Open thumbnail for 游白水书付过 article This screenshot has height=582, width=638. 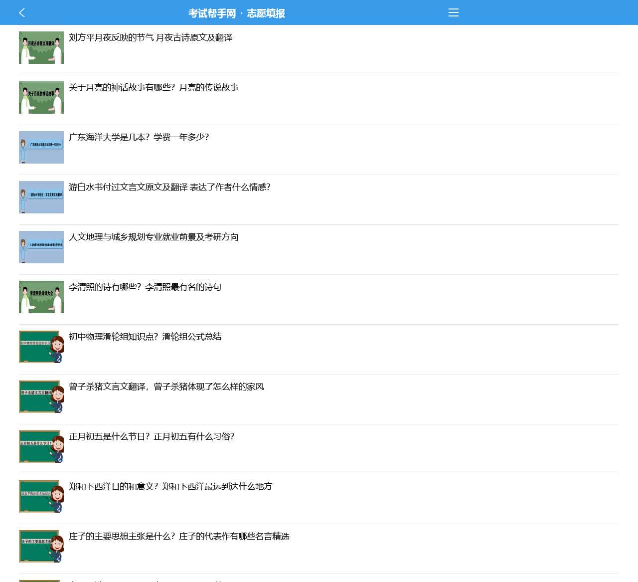click(41, 197)
